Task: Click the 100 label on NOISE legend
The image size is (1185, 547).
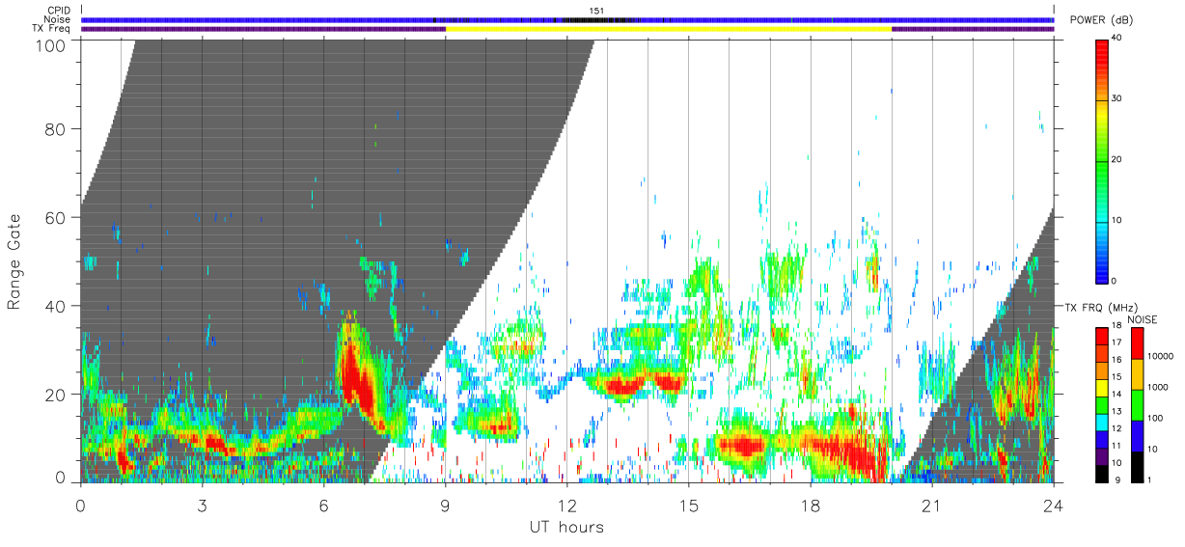Action: [x=1156, y=418]
